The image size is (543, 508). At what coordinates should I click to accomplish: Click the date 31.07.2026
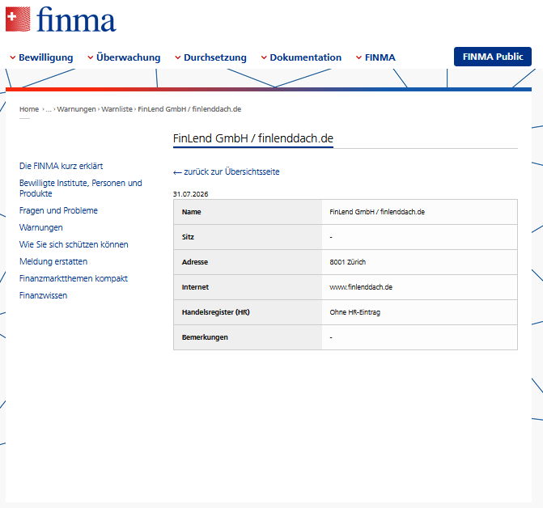pyautogui.click(x=190, y=194)
